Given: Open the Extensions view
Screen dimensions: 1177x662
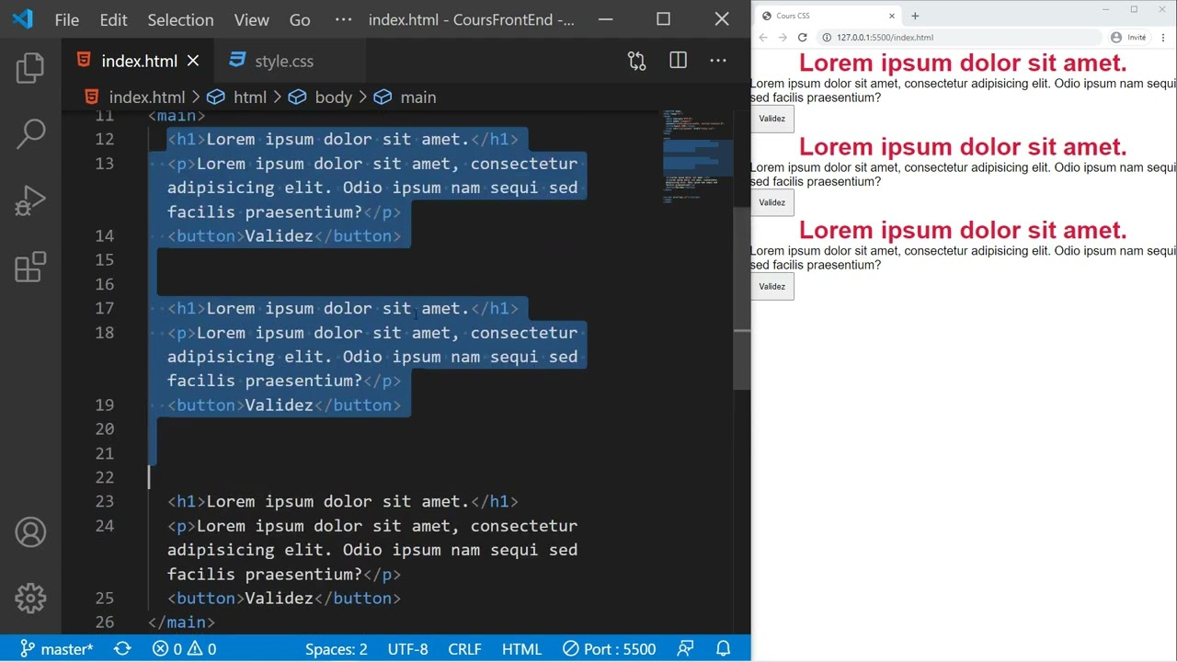Looking at the screenshot, I should (x=30, y=267).
